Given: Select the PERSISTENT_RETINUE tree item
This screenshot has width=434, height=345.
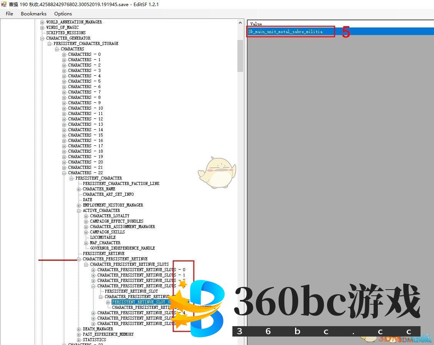Looking at the screenshot, I should pos(103,253).
